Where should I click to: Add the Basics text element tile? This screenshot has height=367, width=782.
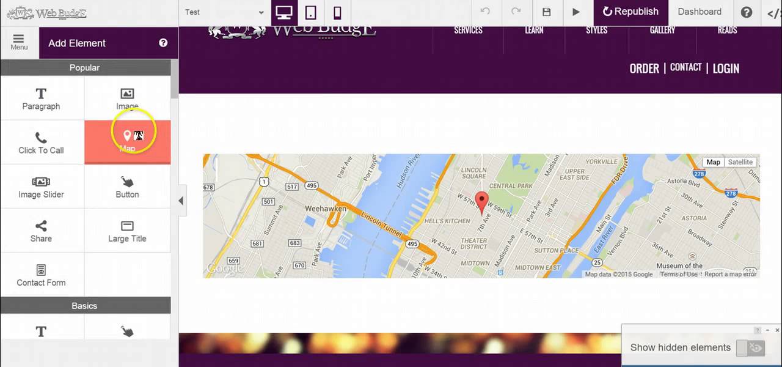42,327
